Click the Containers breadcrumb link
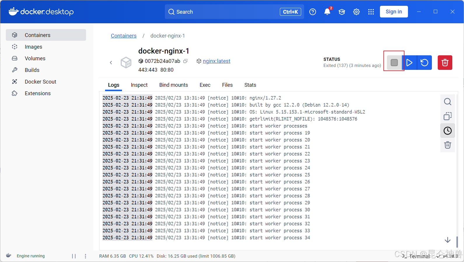This screenshot has width=464, height=262. point(123,36)
